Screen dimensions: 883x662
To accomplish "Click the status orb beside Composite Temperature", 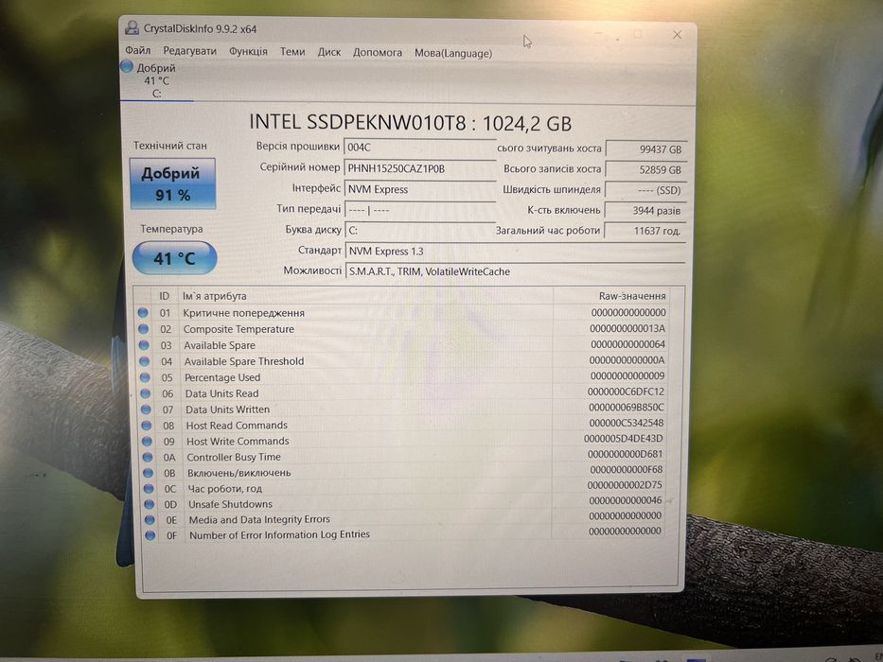I will pos(143,329).
